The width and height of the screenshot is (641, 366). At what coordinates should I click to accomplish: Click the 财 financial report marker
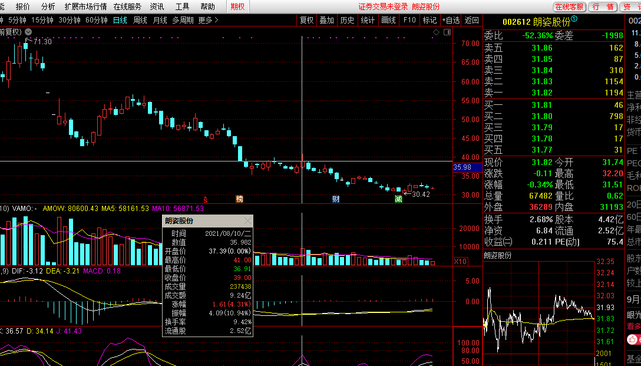pyautogui.click(x=336, y=200)
